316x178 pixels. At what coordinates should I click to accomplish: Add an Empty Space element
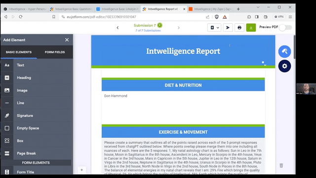pos(37,128)
